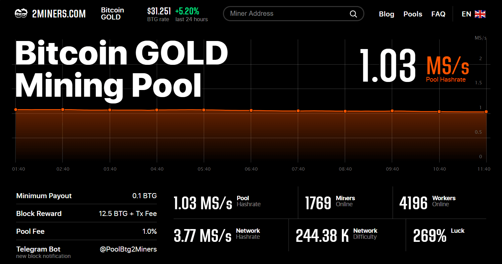Click the 2MINERS.COM home link
502x264 pixels.
(59, 14)
